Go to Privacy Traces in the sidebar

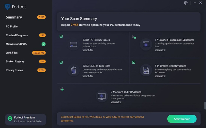(x=14, y=70)
